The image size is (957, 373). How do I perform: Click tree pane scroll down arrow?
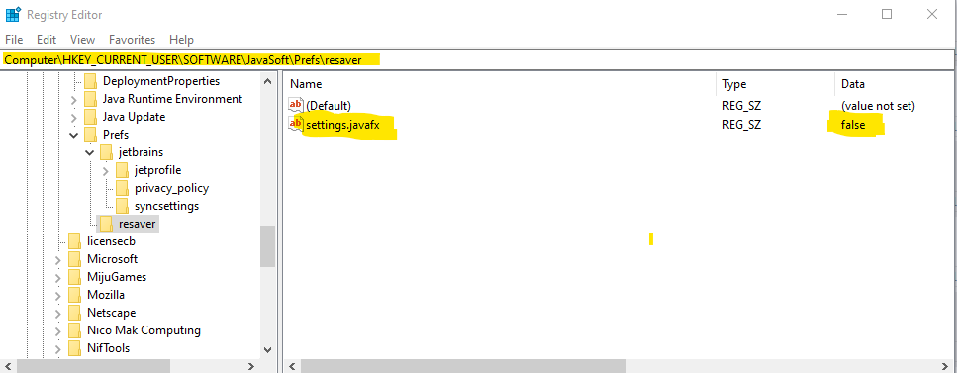(x=267, y=350)
